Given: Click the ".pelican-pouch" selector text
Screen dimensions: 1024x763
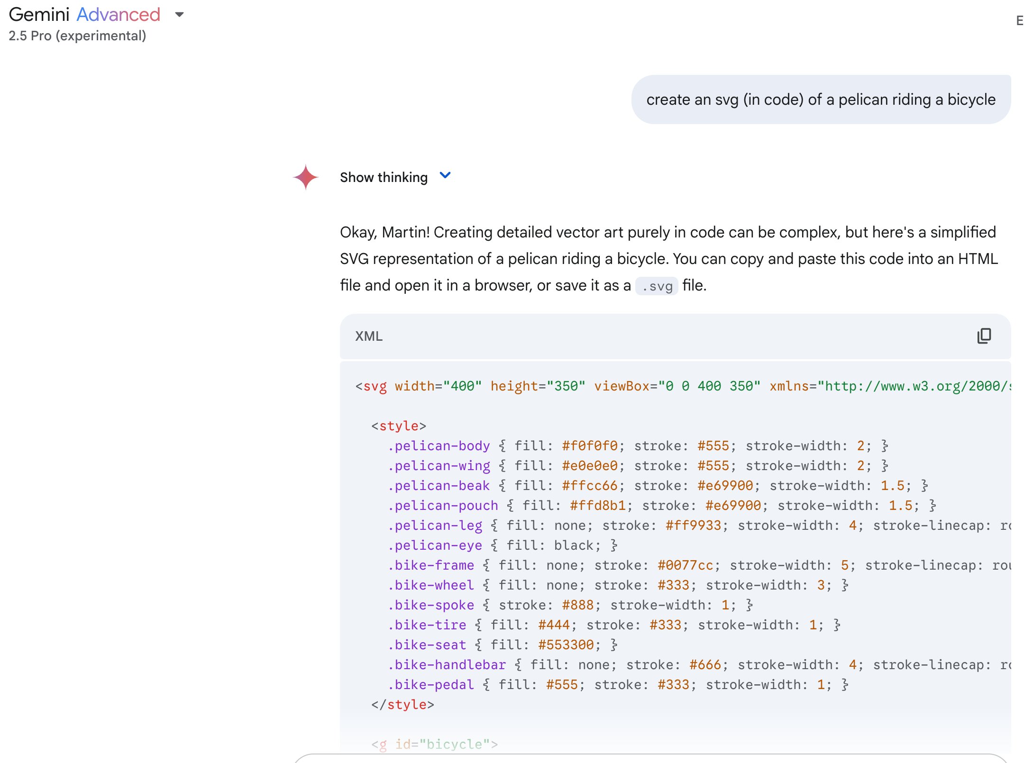Looking at the screenshot, I should click(443, 506).
